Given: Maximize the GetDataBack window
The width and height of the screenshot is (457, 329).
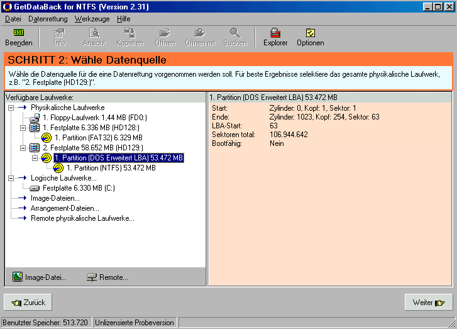Looking at the screenshot, I should [x=438, y=7].
